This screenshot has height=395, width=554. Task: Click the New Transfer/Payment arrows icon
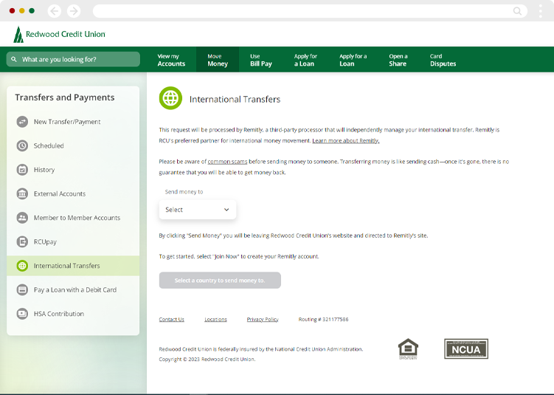(22, 122)
